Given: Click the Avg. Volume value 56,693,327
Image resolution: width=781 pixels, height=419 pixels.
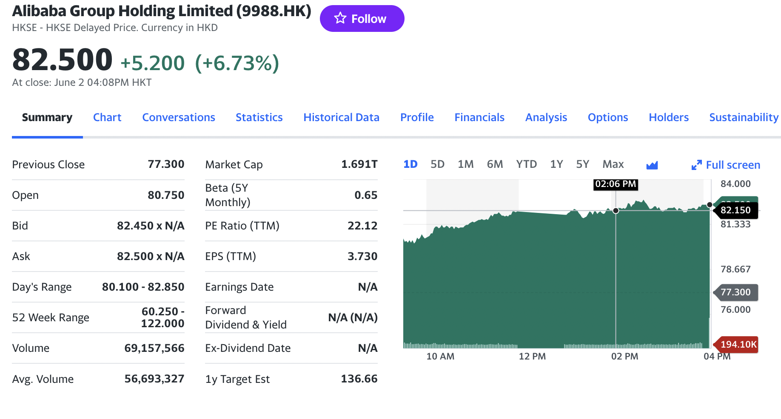Looking at the screenshot, I should 154,379.
